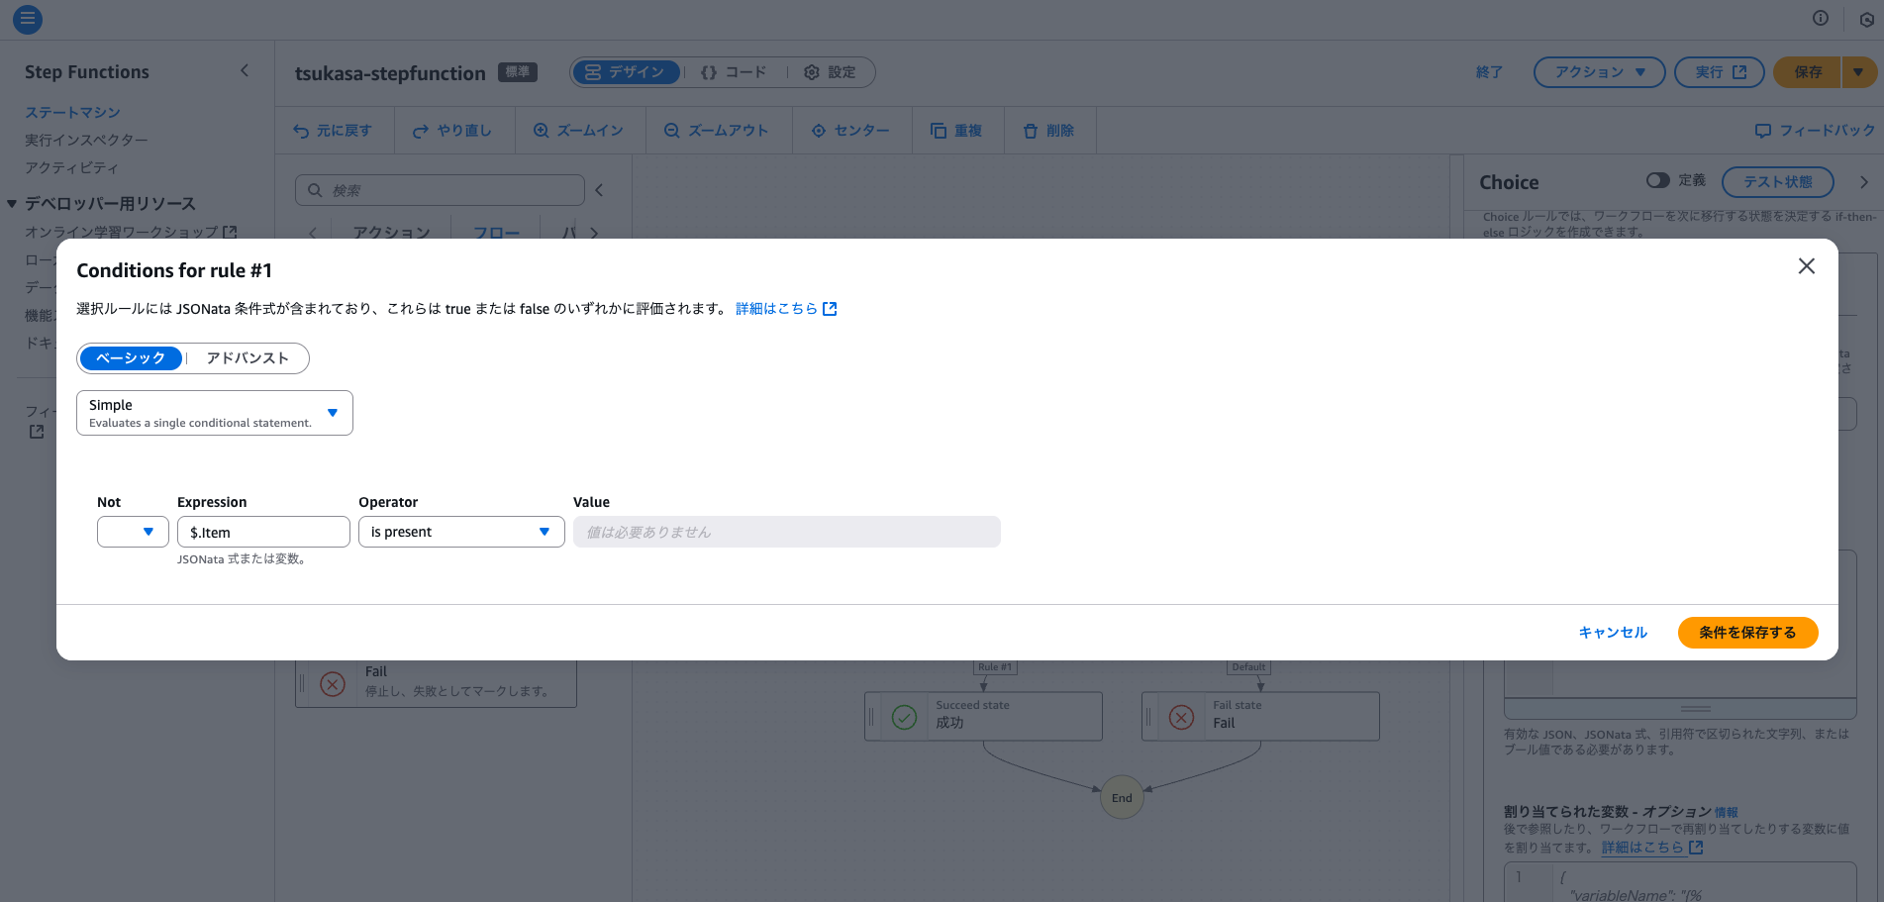Click the info icon in top bar
Screen dimensions: 1884x902
(1821, 18)
